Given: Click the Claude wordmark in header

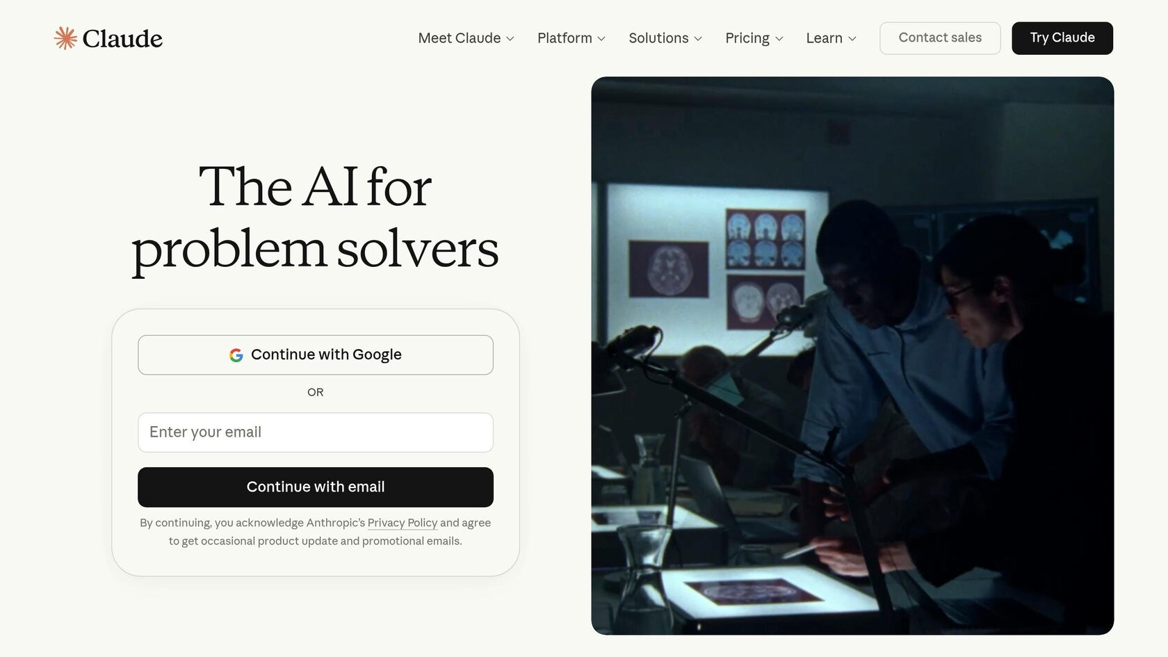Looking at the screenshot, I should click(x=122, y=39).
